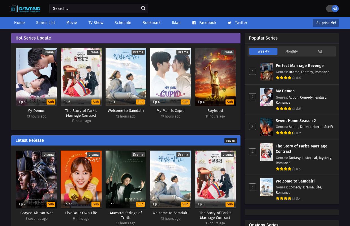350x226 pixels.
Task: Navigate to the Movie section
Action: 71,23
